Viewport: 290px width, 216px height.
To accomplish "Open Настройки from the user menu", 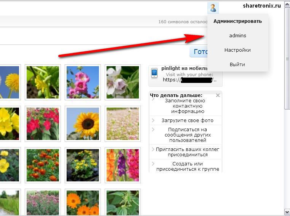I will pyautogui.click(x=237, y=50).
